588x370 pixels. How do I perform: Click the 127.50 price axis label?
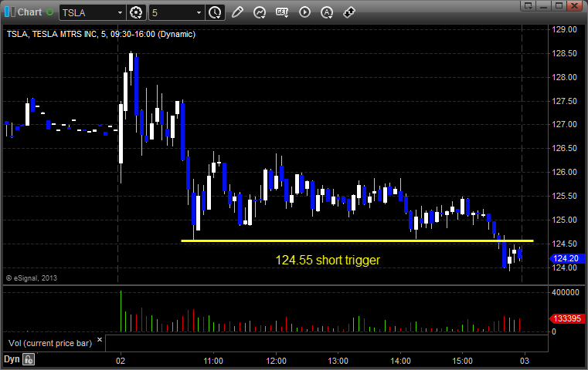[564, 102]
